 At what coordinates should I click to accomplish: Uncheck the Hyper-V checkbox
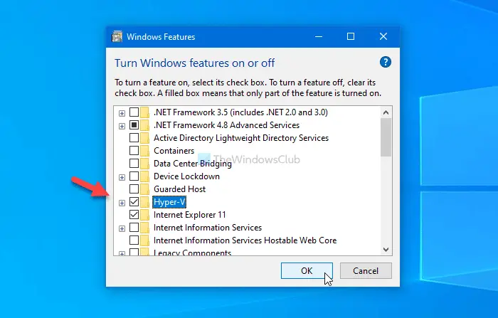tap(134, 202)
